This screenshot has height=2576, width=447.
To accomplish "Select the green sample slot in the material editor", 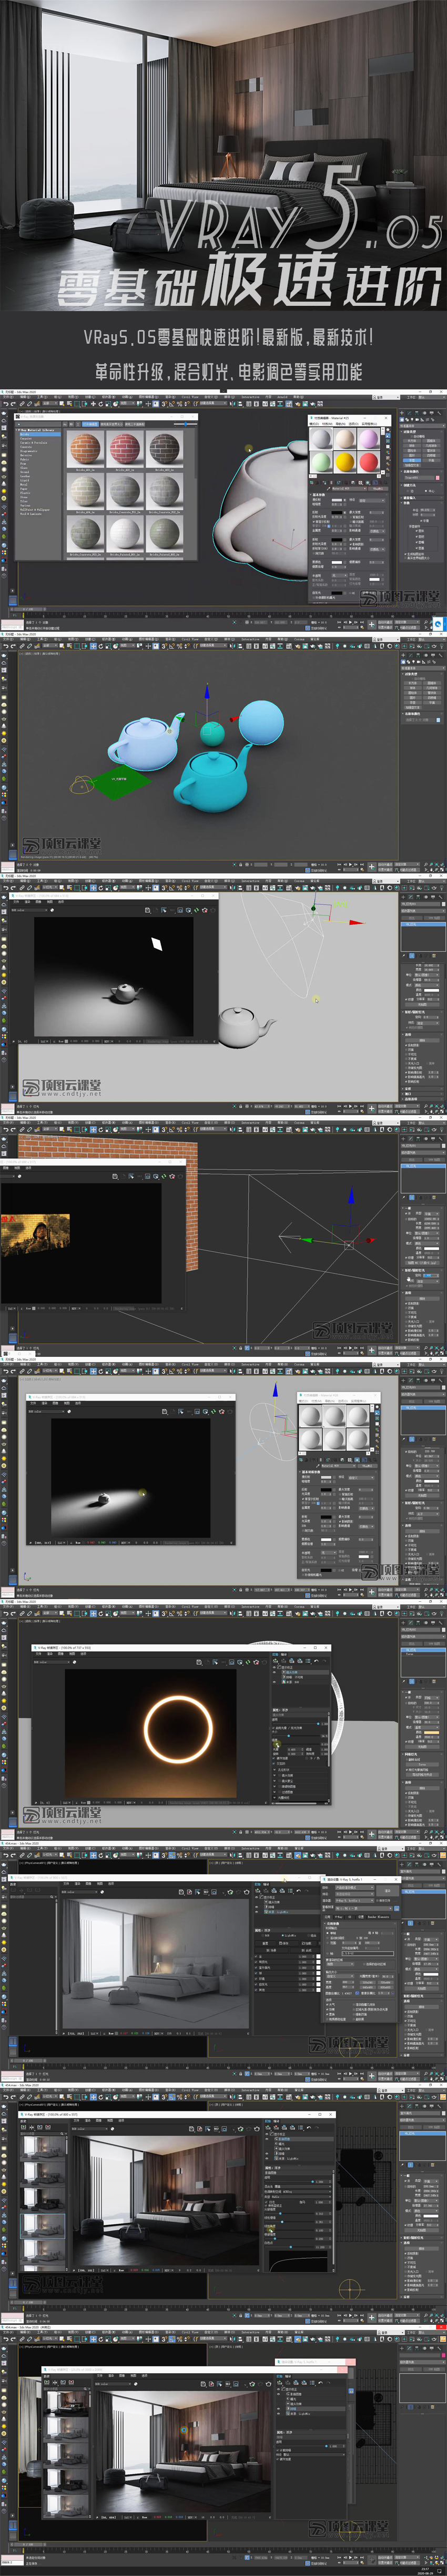I will click(x=322, y=462).
